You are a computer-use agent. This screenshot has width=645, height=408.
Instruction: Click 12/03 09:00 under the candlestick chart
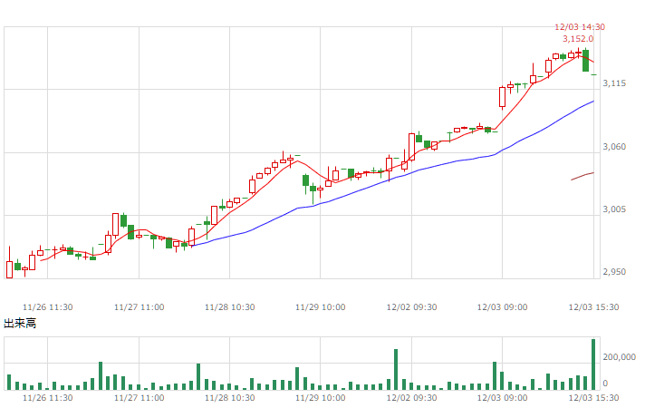(502, 307)
